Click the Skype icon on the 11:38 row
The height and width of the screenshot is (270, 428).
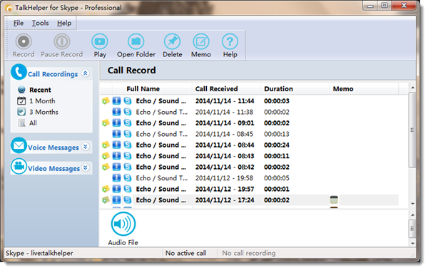click(128, 112)
